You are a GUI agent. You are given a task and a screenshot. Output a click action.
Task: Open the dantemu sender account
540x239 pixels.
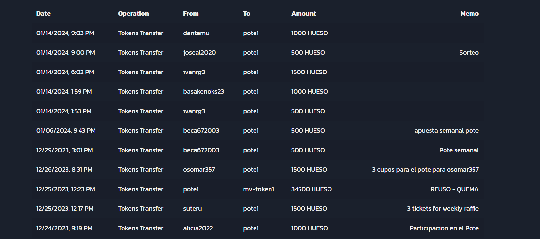pos(196,33)
